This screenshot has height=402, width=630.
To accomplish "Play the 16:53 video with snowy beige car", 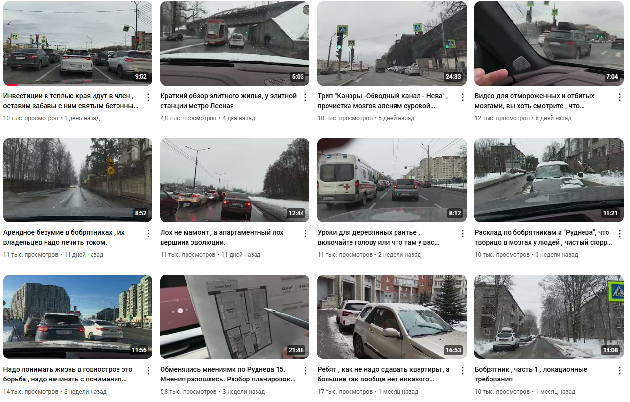I will [392, 317].
